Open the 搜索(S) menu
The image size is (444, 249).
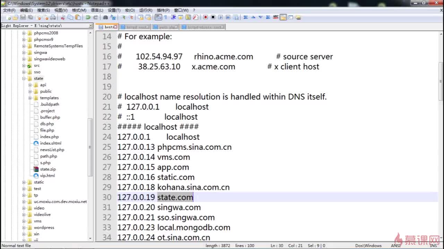[43, 10]
